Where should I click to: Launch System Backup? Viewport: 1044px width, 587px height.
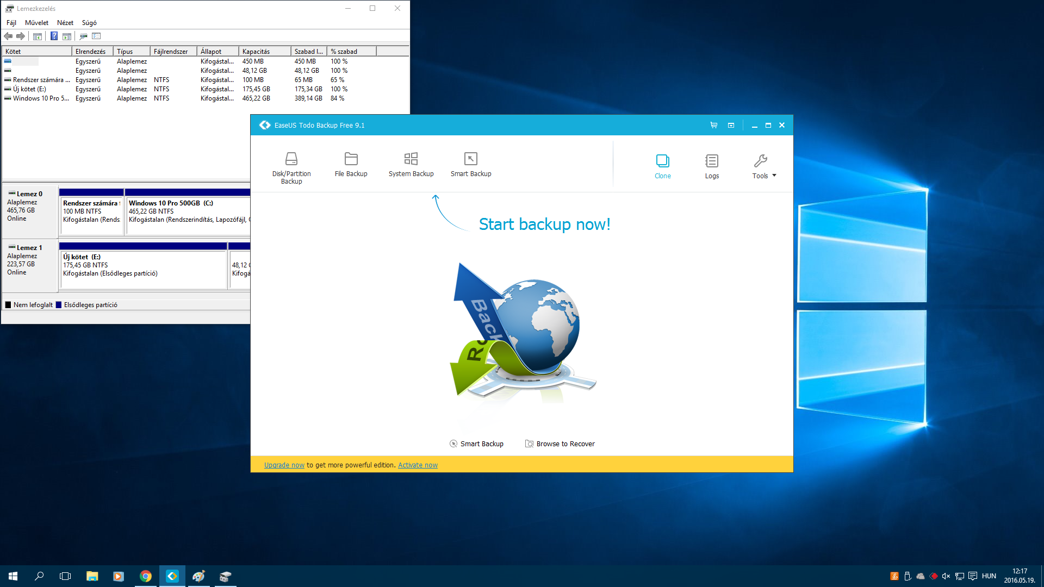tap(411, 165)
